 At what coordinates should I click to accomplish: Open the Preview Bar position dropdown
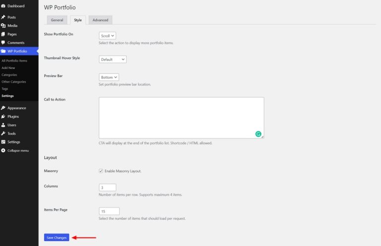[109, 77]
